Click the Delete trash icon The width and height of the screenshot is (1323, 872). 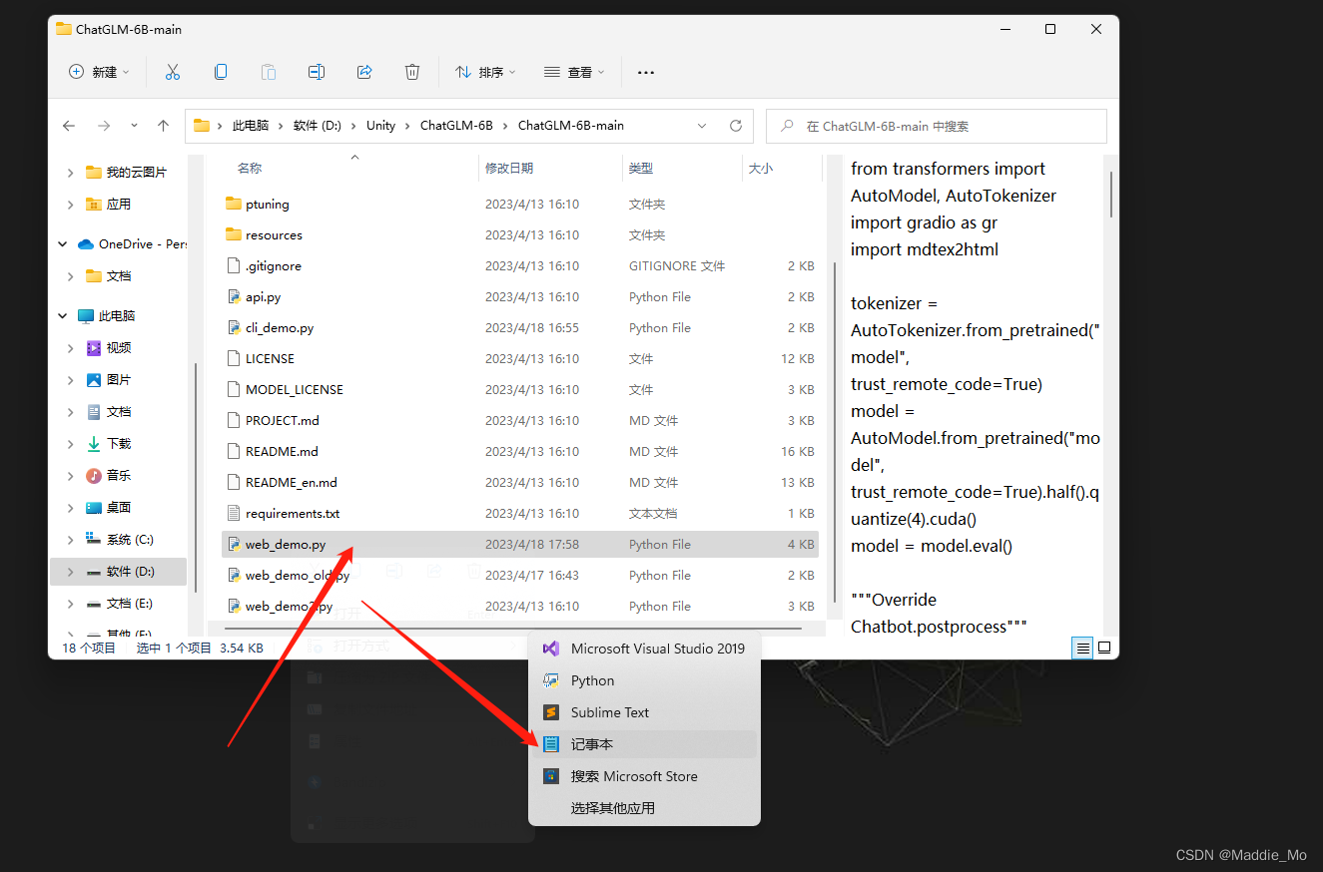point(412,72)
